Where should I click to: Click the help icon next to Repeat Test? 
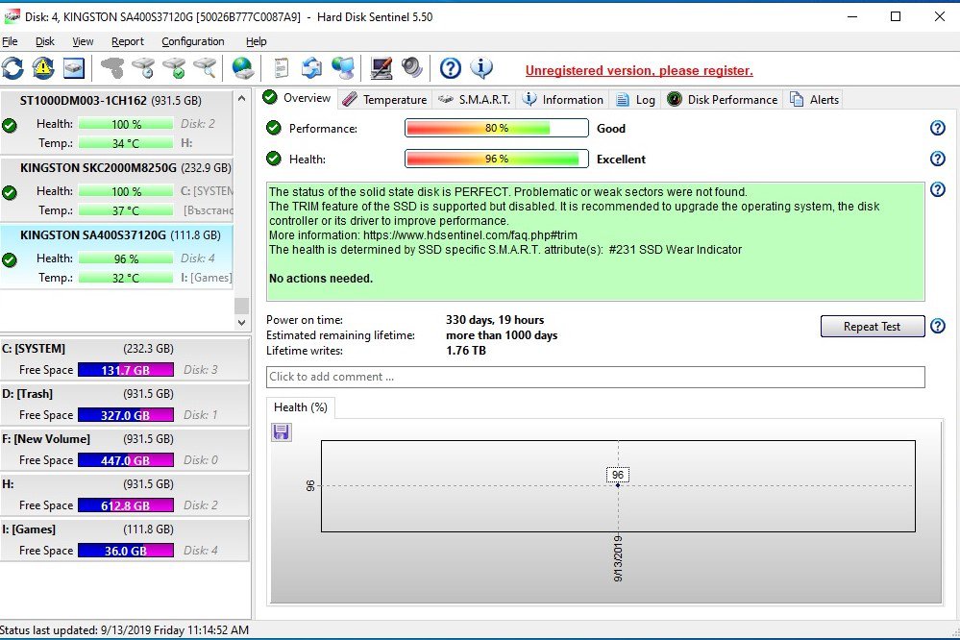[938, 327]
